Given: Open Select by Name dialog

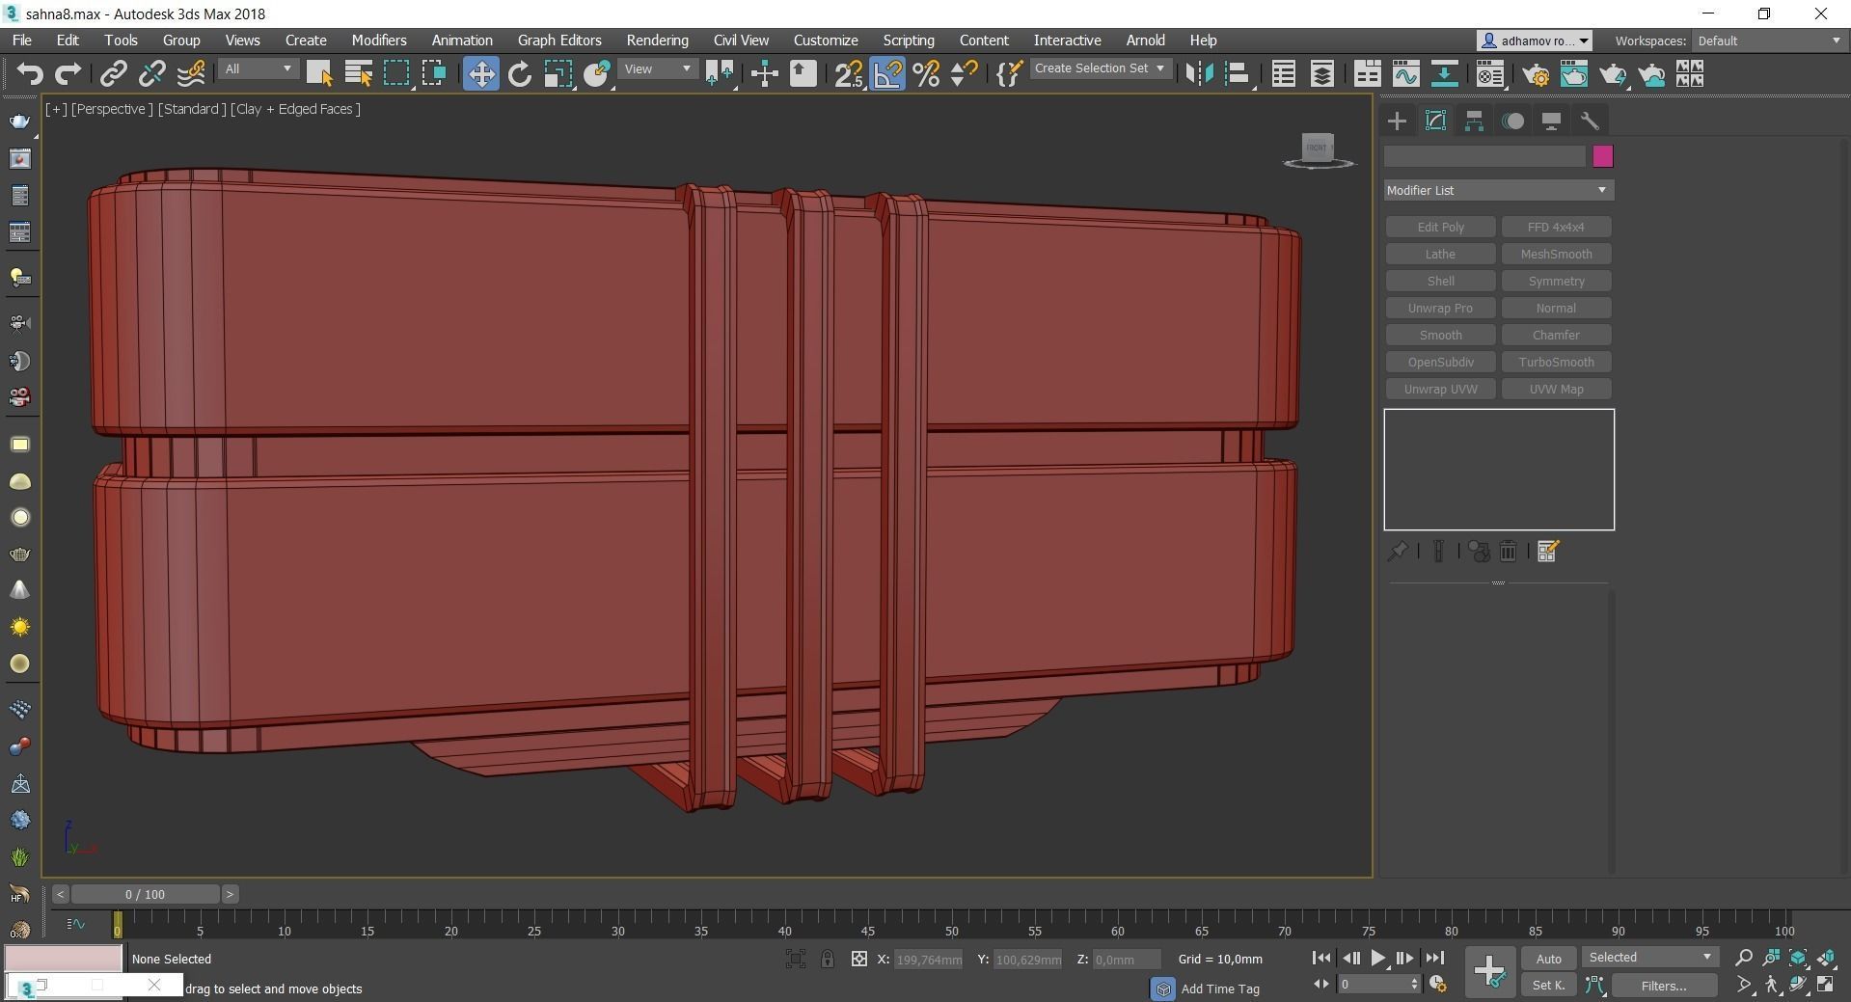Looking at the screenshot, I should pos(358,74).
